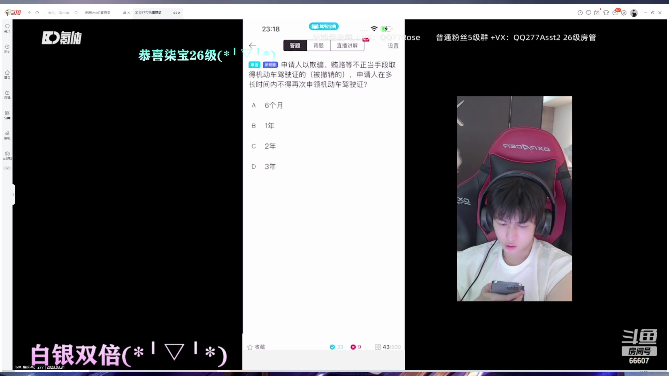Image resolution: width=669 pixels, height=376 pixels.
Task: Click the phone WiFi status icon
Action: [374, 29]
